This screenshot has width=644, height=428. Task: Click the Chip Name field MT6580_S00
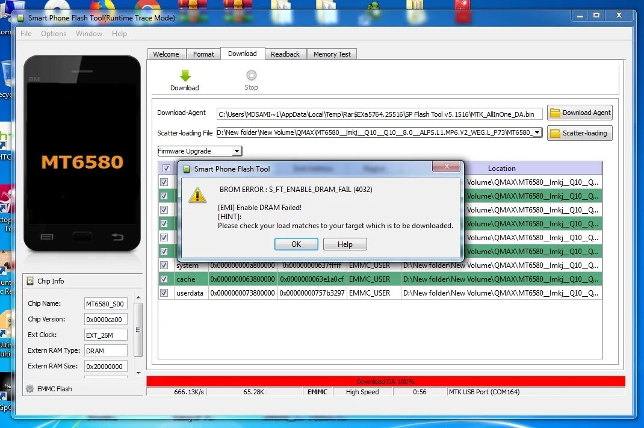pos(105,304)
